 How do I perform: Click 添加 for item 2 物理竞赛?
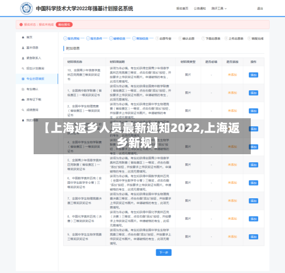coord(254,111)
